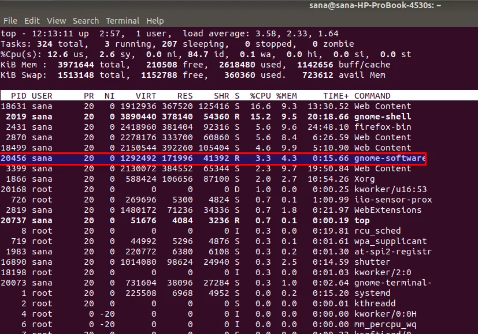Viewport: 478px width, 334px height.
Task: Click the load average values 3.58, 2.33, 1.64
Action: (297, 33)
